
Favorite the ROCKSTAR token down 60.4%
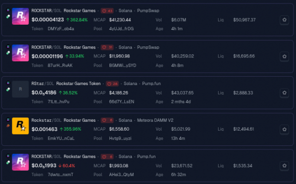(x=284, y=166)
